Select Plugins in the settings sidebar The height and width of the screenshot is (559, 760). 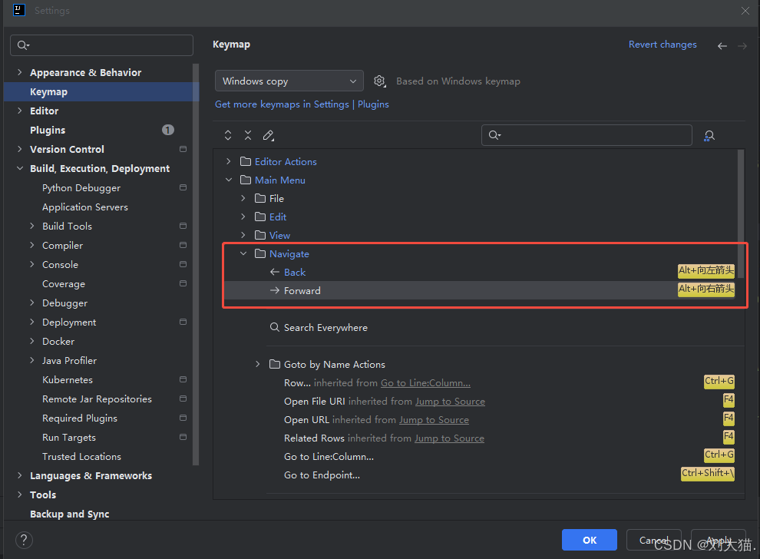[x=48, y=131]
